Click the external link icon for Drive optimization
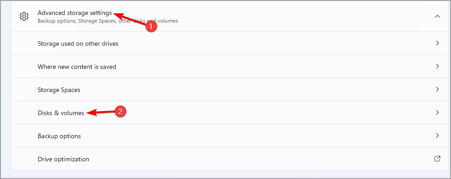451x179 pixels. tap(437, 159)
